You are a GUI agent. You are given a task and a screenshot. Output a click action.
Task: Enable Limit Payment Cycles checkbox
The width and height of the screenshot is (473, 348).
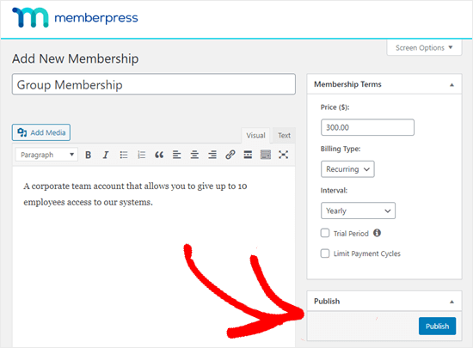325,253
